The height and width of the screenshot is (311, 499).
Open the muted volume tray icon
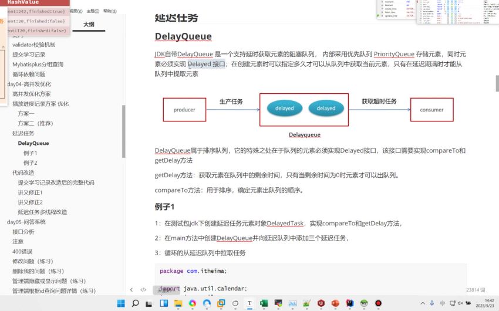460,303
